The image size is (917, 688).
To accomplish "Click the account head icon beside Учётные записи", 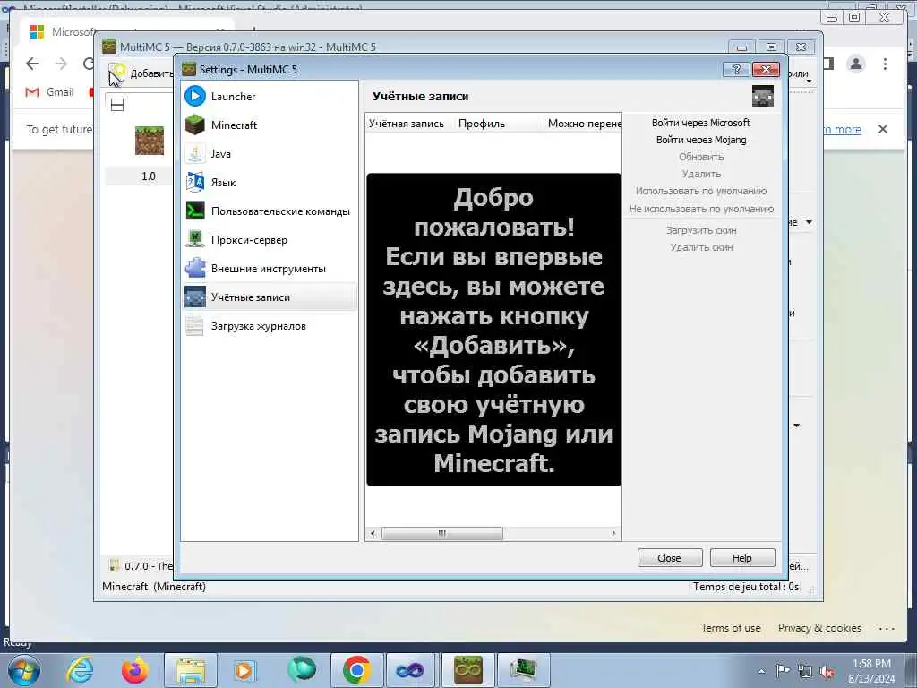I will [x=763, y=96].
